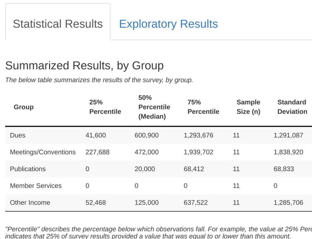Image resolution: width=312 pixels, height=239 pixels.
Task: Click the Dues 25% value 41,600
Action: pos(96,135)
